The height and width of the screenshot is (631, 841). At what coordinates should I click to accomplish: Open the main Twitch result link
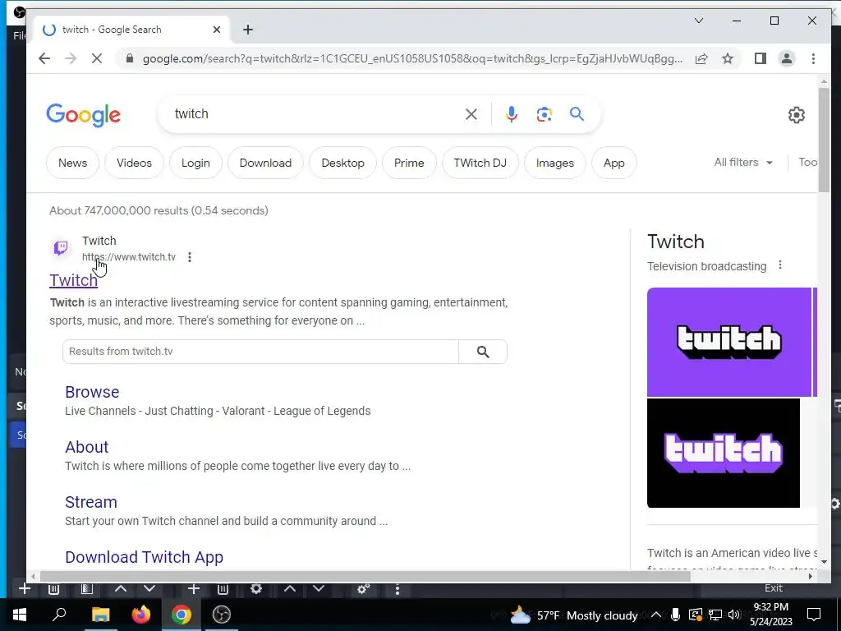click(73, 280)
